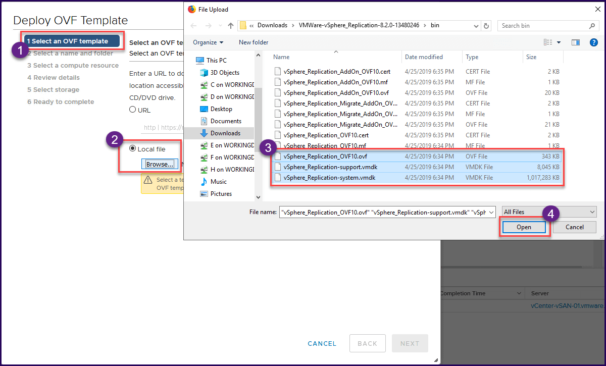Screen dimensions: 606x366
Task: Expand address bar path history dropdown
Action: (475, 26)
